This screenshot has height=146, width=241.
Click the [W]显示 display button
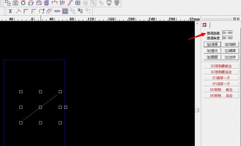pos(212,51)
